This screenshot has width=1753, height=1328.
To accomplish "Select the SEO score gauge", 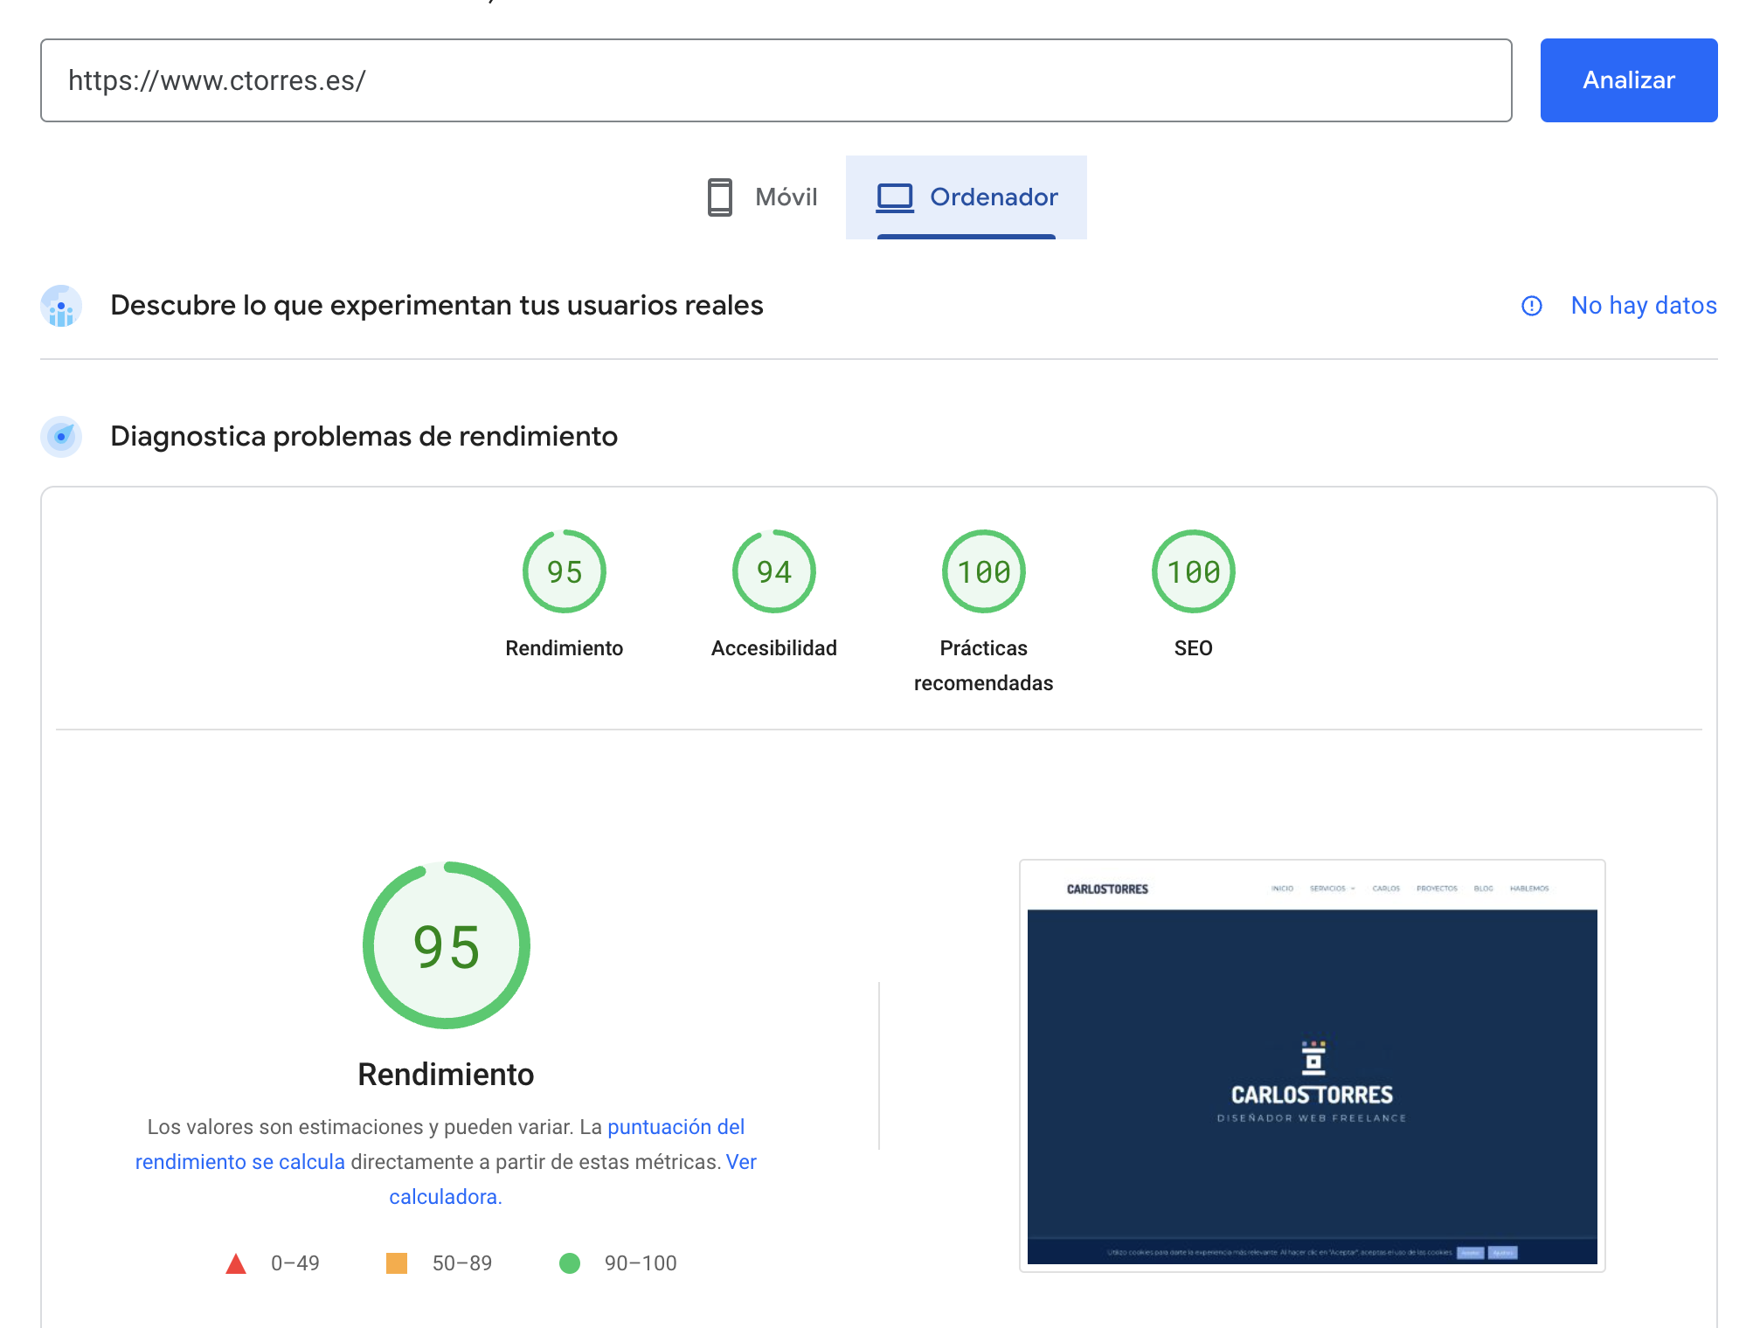I will point(1194,572).
